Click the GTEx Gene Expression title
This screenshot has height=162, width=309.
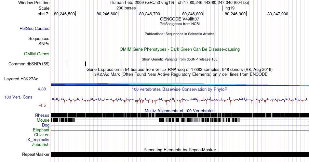pos(180,69)
